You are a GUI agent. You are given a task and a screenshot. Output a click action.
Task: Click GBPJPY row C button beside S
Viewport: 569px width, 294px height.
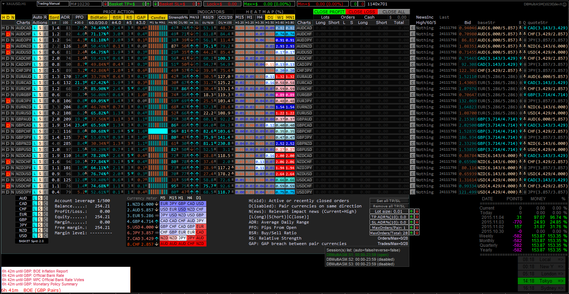pos(45,137)
